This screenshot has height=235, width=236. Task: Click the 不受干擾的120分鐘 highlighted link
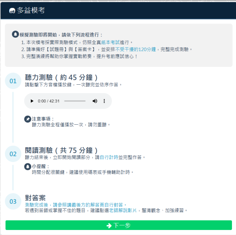click(136, 49)
